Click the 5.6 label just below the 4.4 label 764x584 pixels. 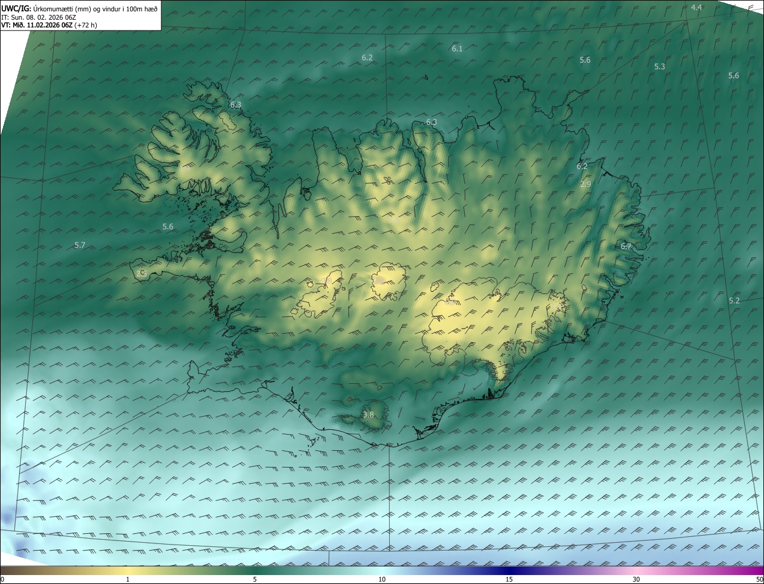point(734,76)
